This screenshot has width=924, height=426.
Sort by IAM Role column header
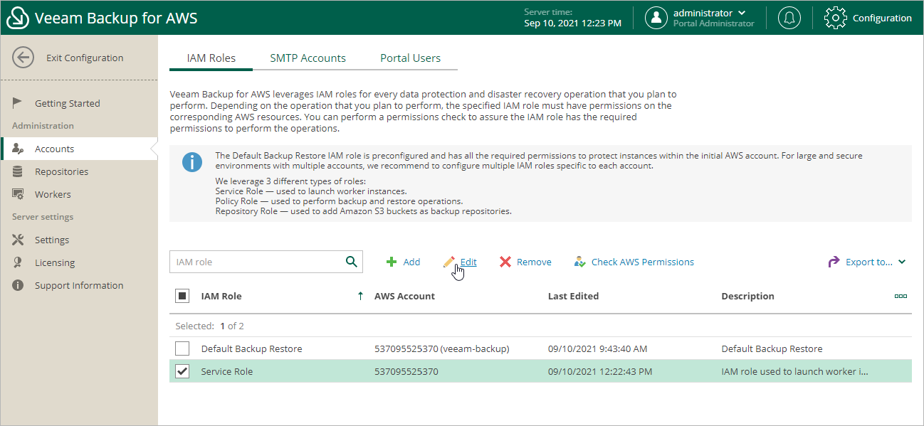[221, 296]
